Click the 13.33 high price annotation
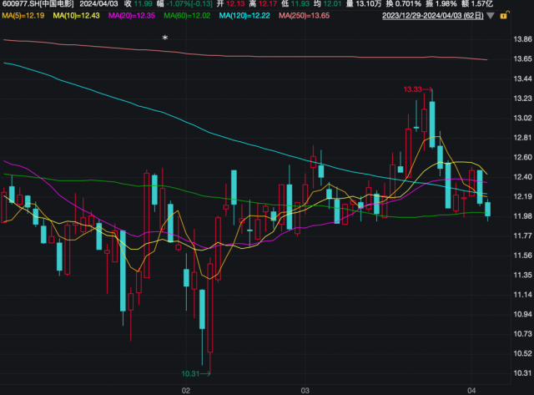Screen dimensions: 534x395 click(418, 89)
